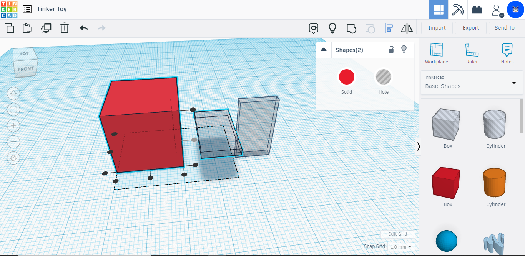The height and width of the screenshot is (256, 525).
Task: Click the TOP face of view cube
Action: pos(25,53)
